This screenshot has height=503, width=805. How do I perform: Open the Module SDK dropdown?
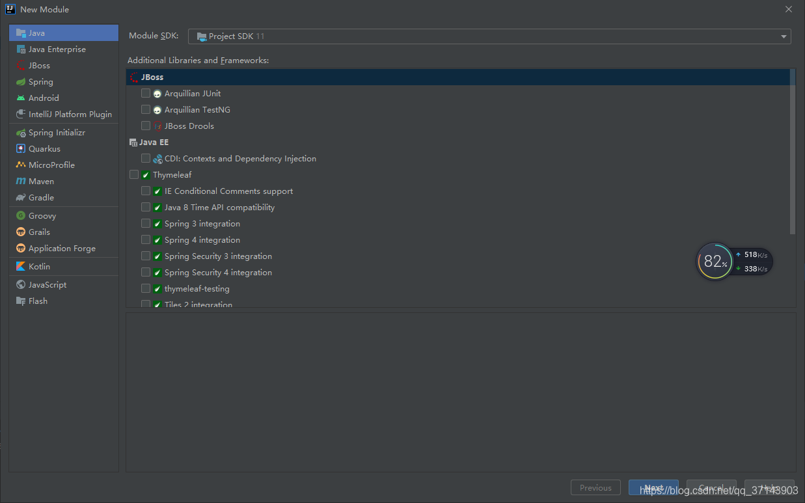click(489, 36)
